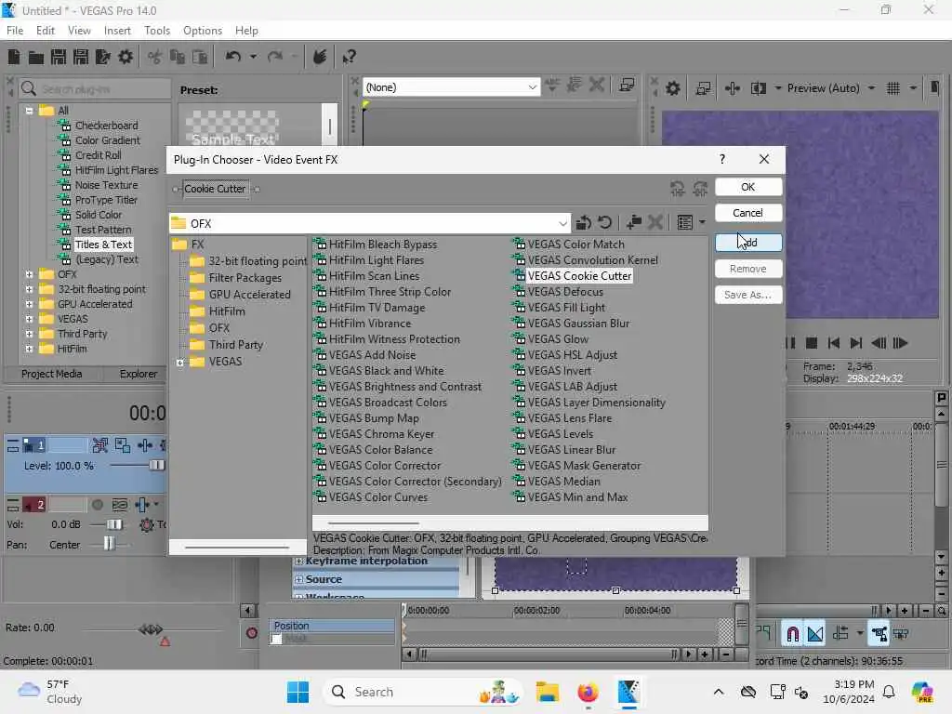
Task: Click the context help question mark in dialog
Action: (x=721, y=159)
